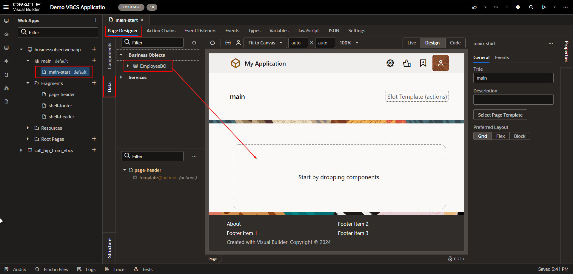Collapse page-header in Structure tree
Viewport: 573px width, 274px height.
124,170
